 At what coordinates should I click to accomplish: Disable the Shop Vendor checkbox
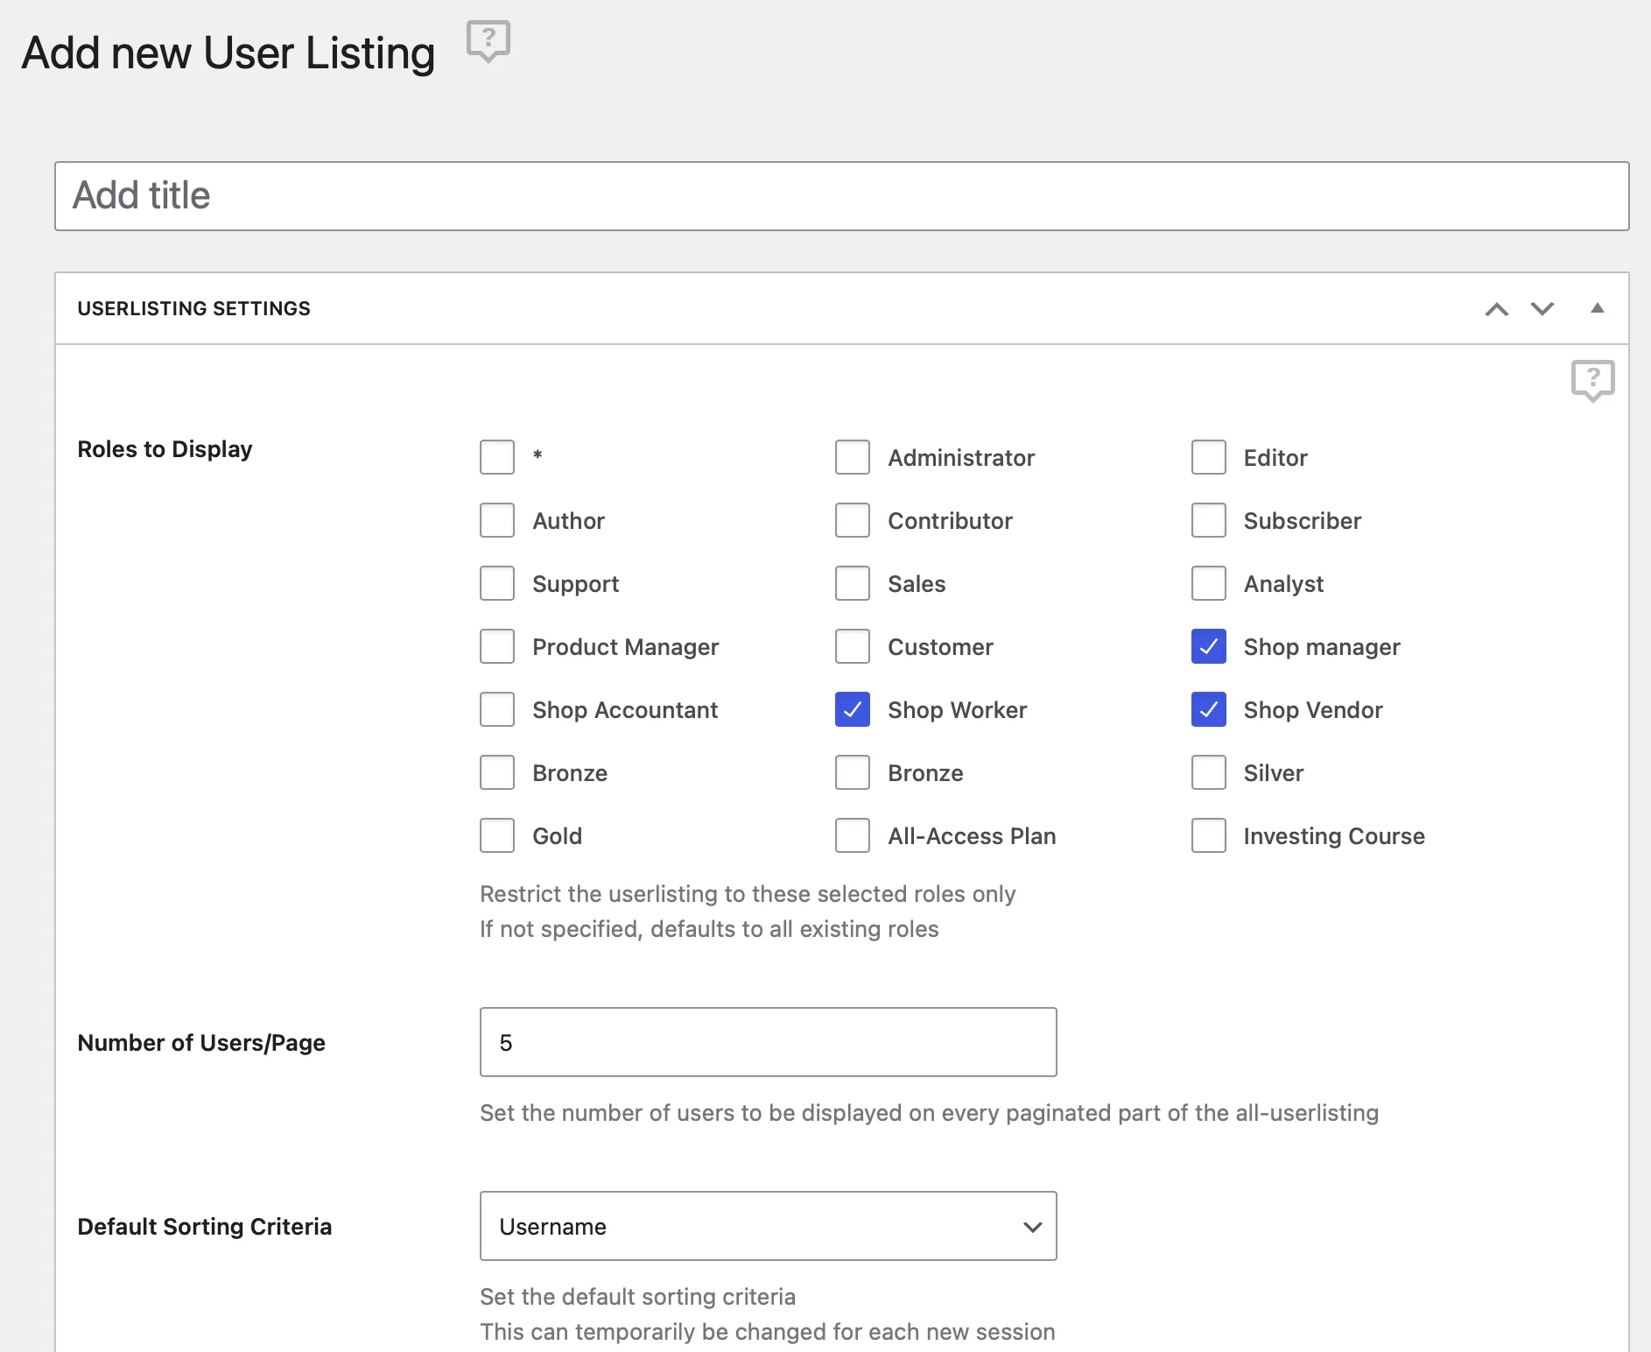click(x=1209, y=709)
